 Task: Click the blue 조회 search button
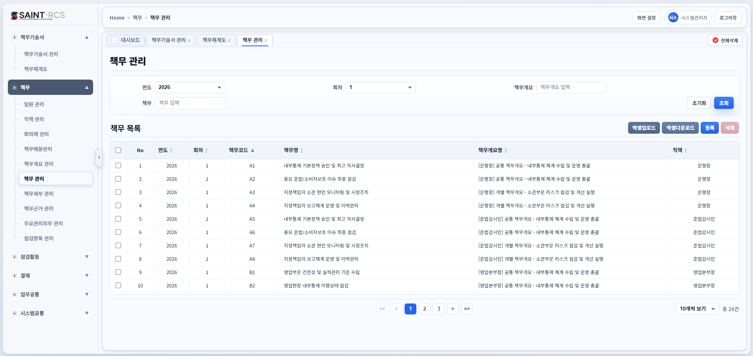point(723,103)
